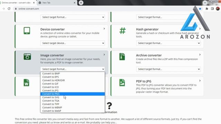The image size is (221, 124).
Task: Open a new tab with plus button
Action: (x=81, y=3)
